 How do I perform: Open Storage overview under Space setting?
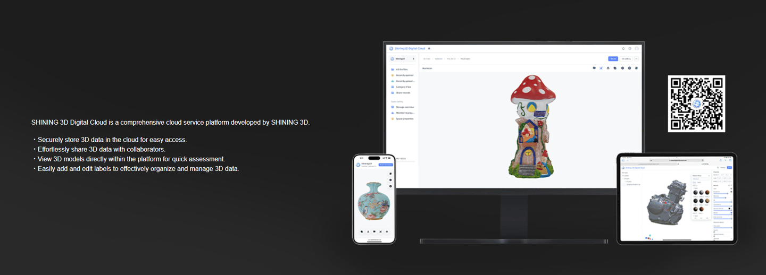pyautogui.click(x=402, y=107)
